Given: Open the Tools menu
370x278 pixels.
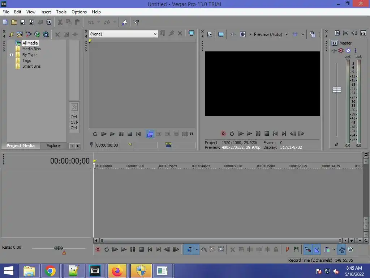Looking at the screenshot, I should coord(61,12).
